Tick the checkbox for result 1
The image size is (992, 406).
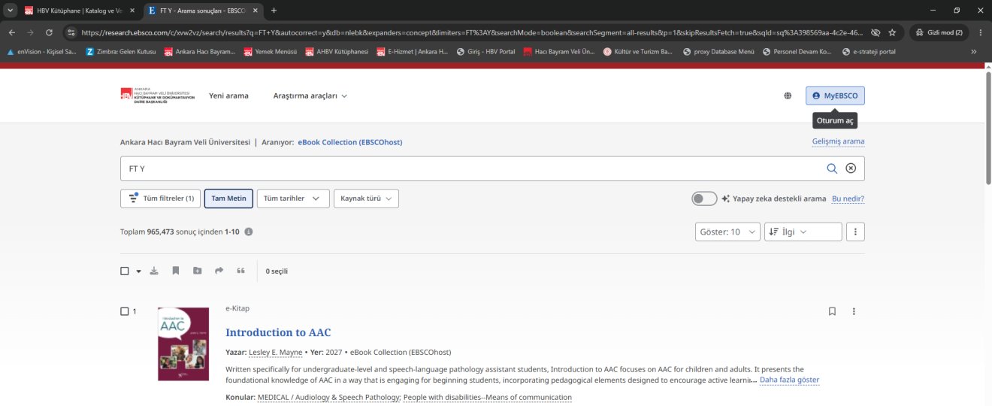point(125,311)
